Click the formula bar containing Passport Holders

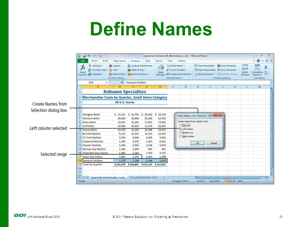coord(197,82)
